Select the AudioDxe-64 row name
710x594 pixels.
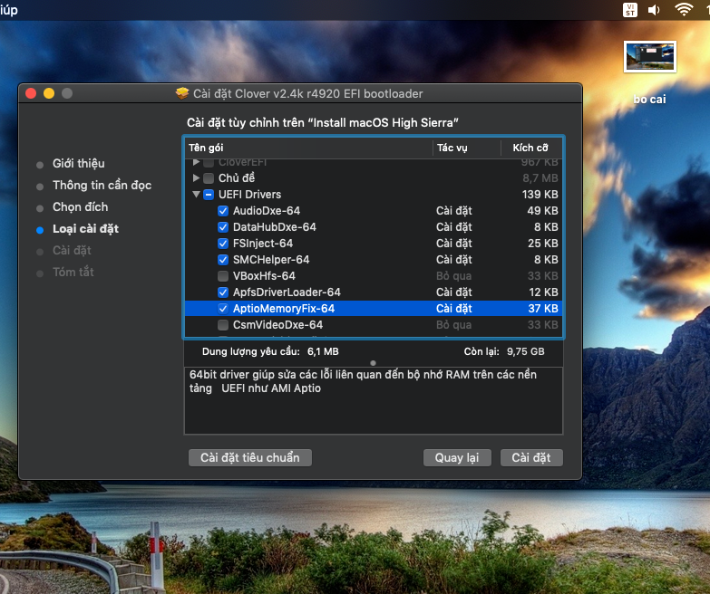[267, 211]
